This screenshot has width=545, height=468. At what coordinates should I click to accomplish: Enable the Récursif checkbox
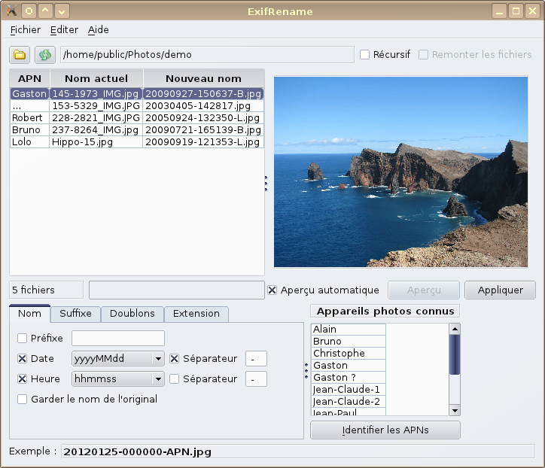[x=364, y=54]
